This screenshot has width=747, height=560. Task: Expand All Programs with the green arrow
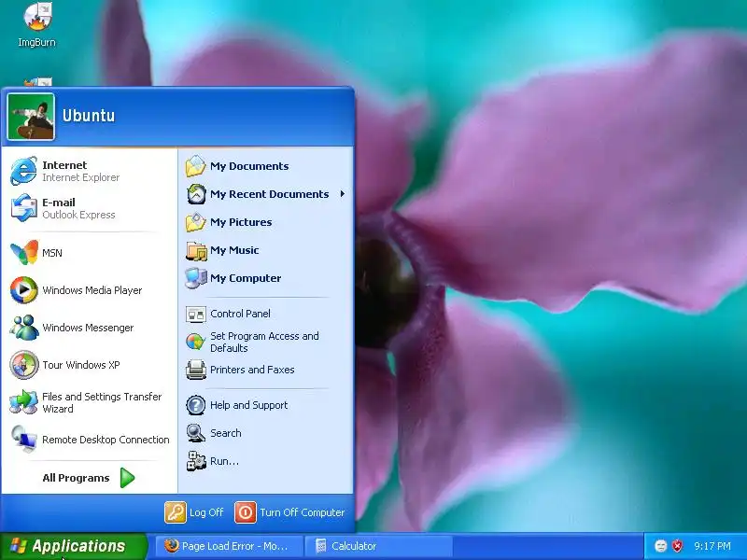click(x=127, y=478)
